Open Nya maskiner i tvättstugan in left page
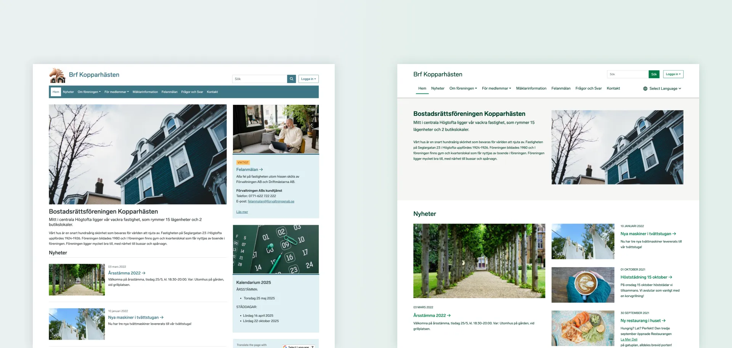The image size is (732, 348). point(136,318)
